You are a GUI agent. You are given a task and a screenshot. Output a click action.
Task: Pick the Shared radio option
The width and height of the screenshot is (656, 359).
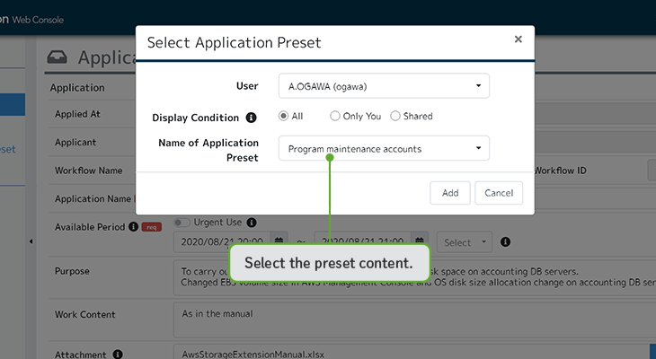(395, 116)
